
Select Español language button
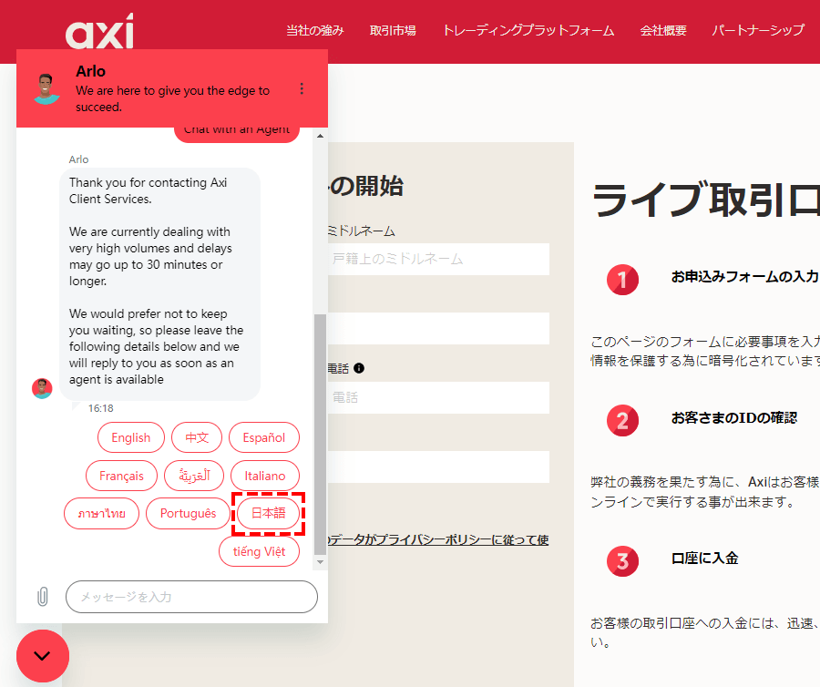click(264, 437)
